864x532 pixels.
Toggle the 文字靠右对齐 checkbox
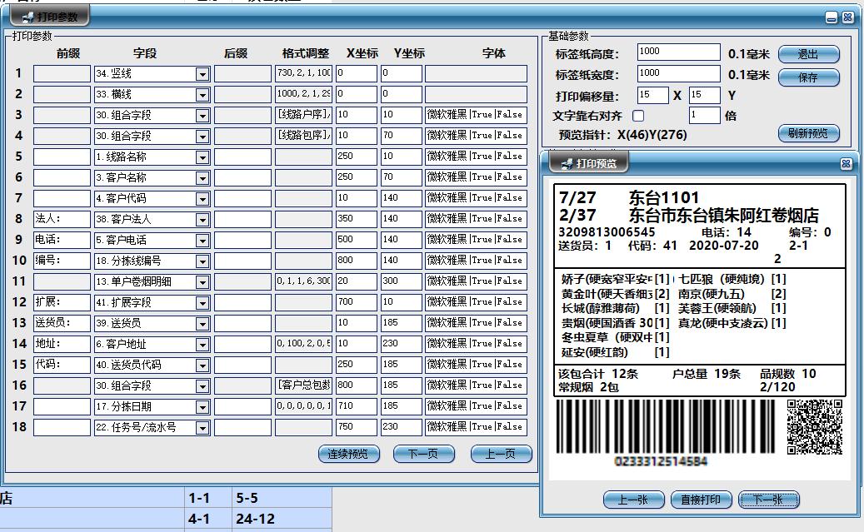click(638, 116)
